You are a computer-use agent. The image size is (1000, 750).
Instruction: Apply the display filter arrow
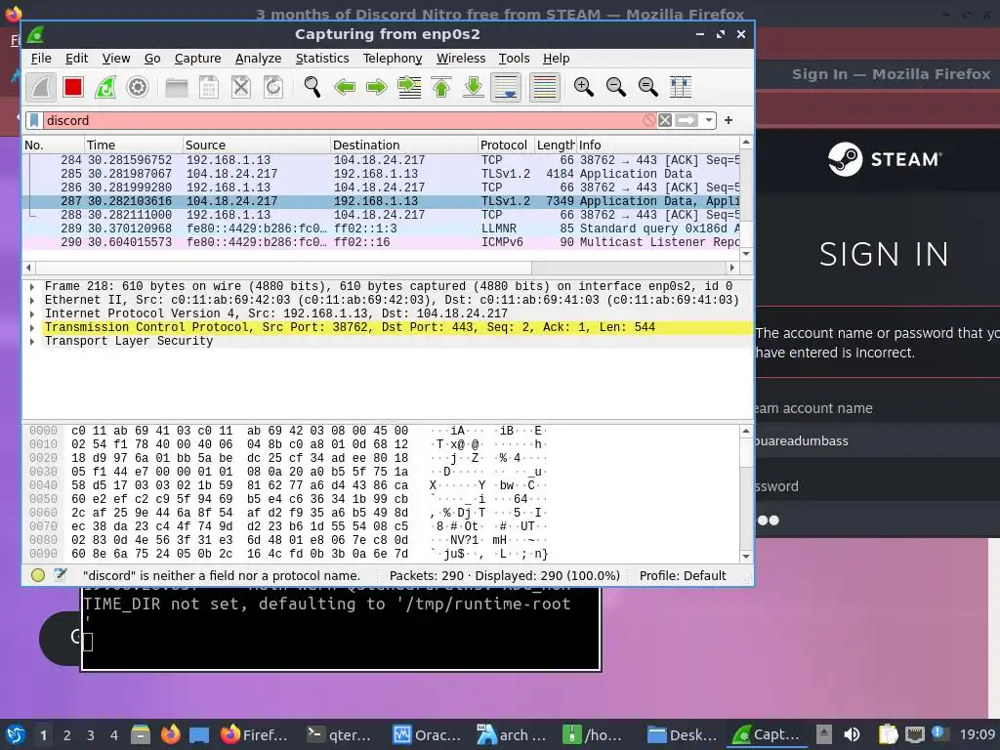tap(687, 120)
